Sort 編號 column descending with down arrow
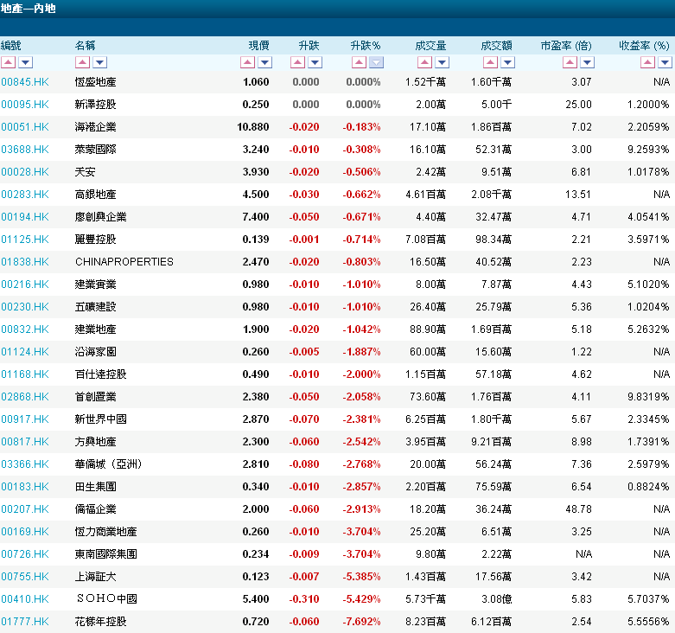 coord(25,62)
